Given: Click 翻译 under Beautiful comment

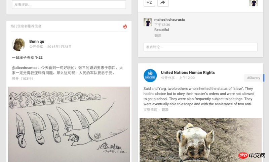Looking at the screenshot, I should pyautogui.click(x=158, y=36).
